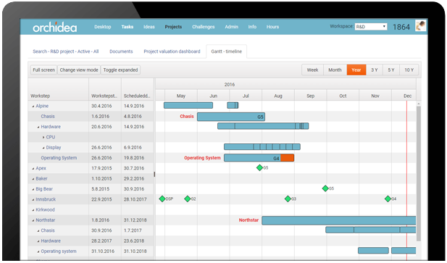Open the Info menu
The height and width of the screenshot is (263, 447).
coord(252,27)
